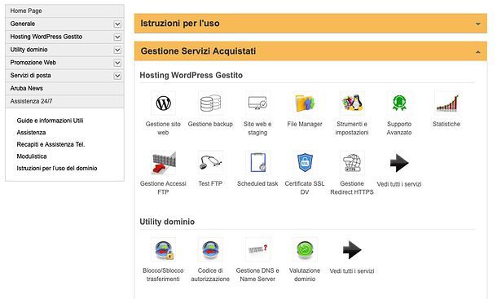Click the Hosting WordPress Gestito section heading
The height and width of the screenshot is (299, 497).
[x=191, y=75]
